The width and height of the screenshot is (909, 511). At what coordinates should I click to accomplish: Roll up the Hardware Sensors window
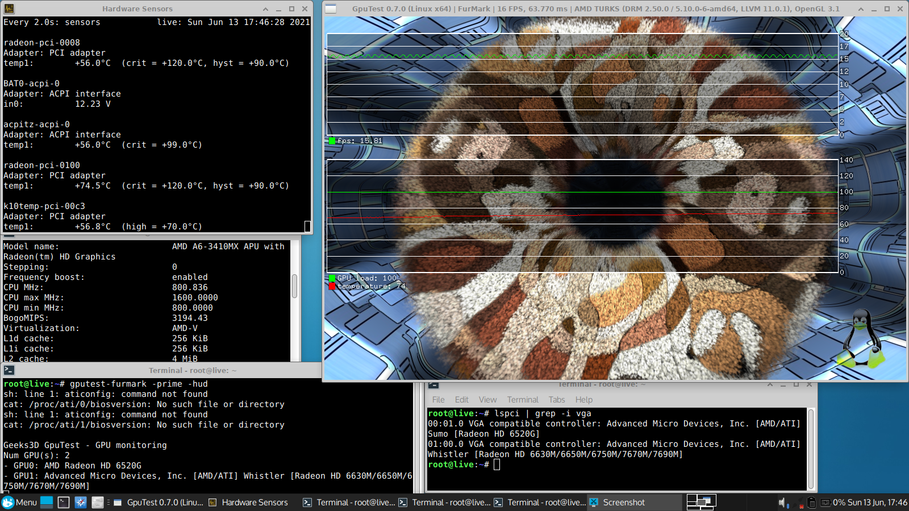tap(265, 9)
